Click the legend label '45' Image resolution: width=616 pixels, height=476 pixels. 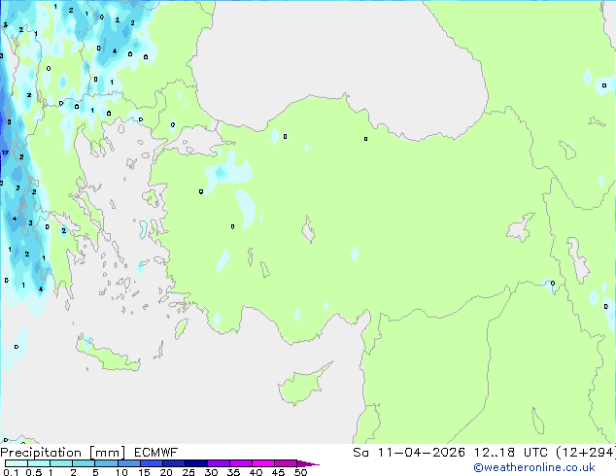pos(278,472)
